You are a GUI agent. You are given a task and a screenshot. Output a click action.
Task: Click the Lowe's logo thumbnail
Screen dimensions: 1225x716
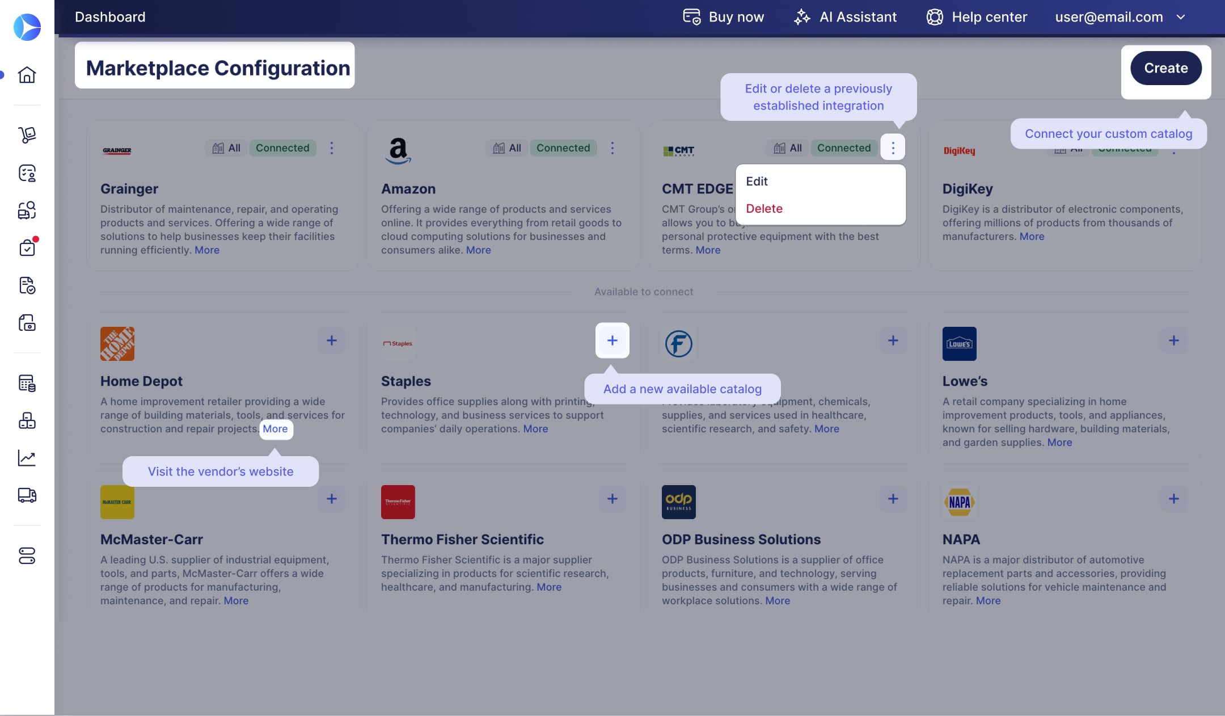pos(959,344)
